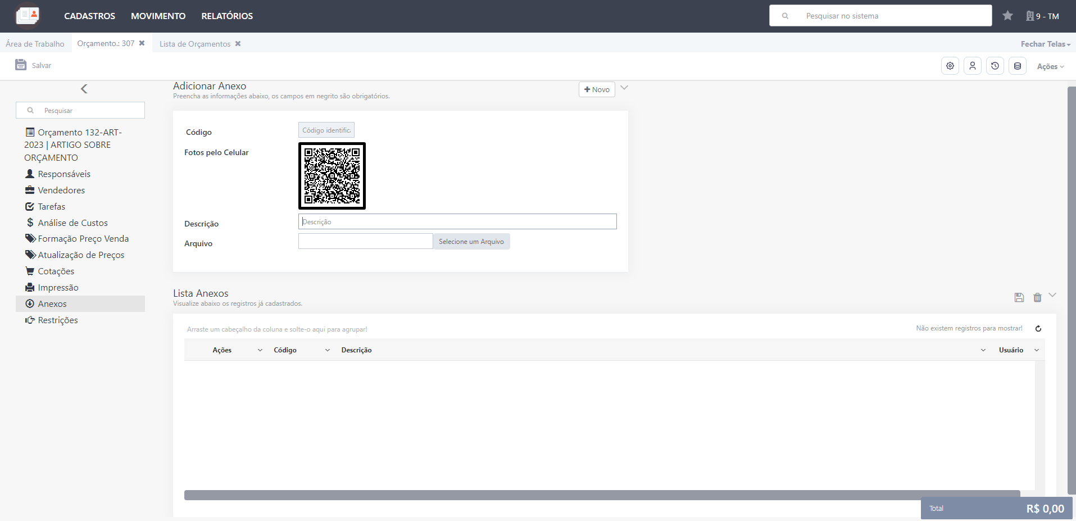Screen dimensions: 1076x521
Task: Select Anexos in the sidebar
Action: click(x=80, y=304)
